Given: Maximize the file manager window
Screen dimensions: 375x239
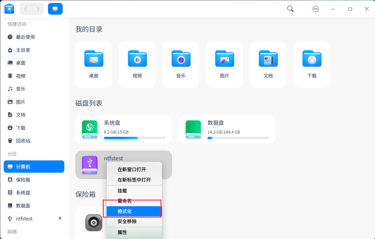Looking at the screenshot, I should 350,9.
